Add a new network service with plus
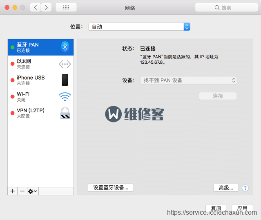 point(13,191)
